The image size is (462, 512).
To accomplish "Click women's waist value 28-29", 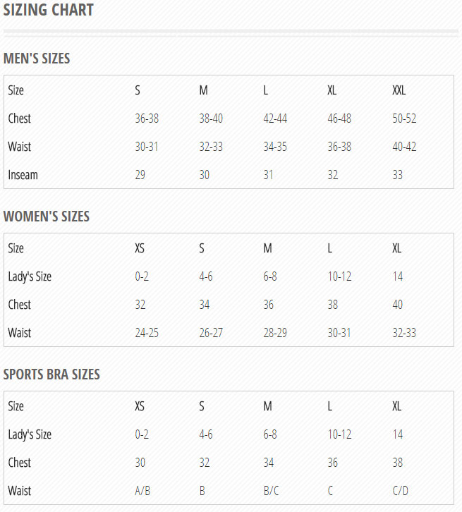I will coord(275,333).
